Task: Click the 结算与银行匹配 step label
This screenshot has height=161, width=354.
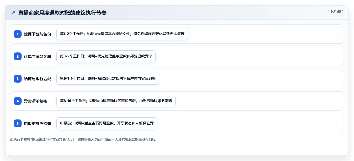Action: [38, 79]
